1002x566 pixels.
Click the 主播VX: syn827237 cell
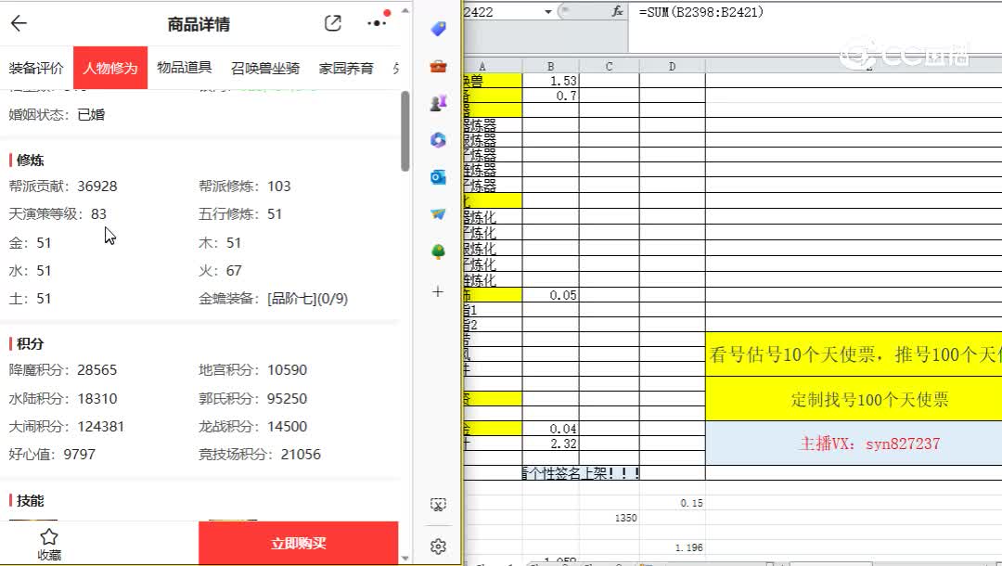click(854, 444)
